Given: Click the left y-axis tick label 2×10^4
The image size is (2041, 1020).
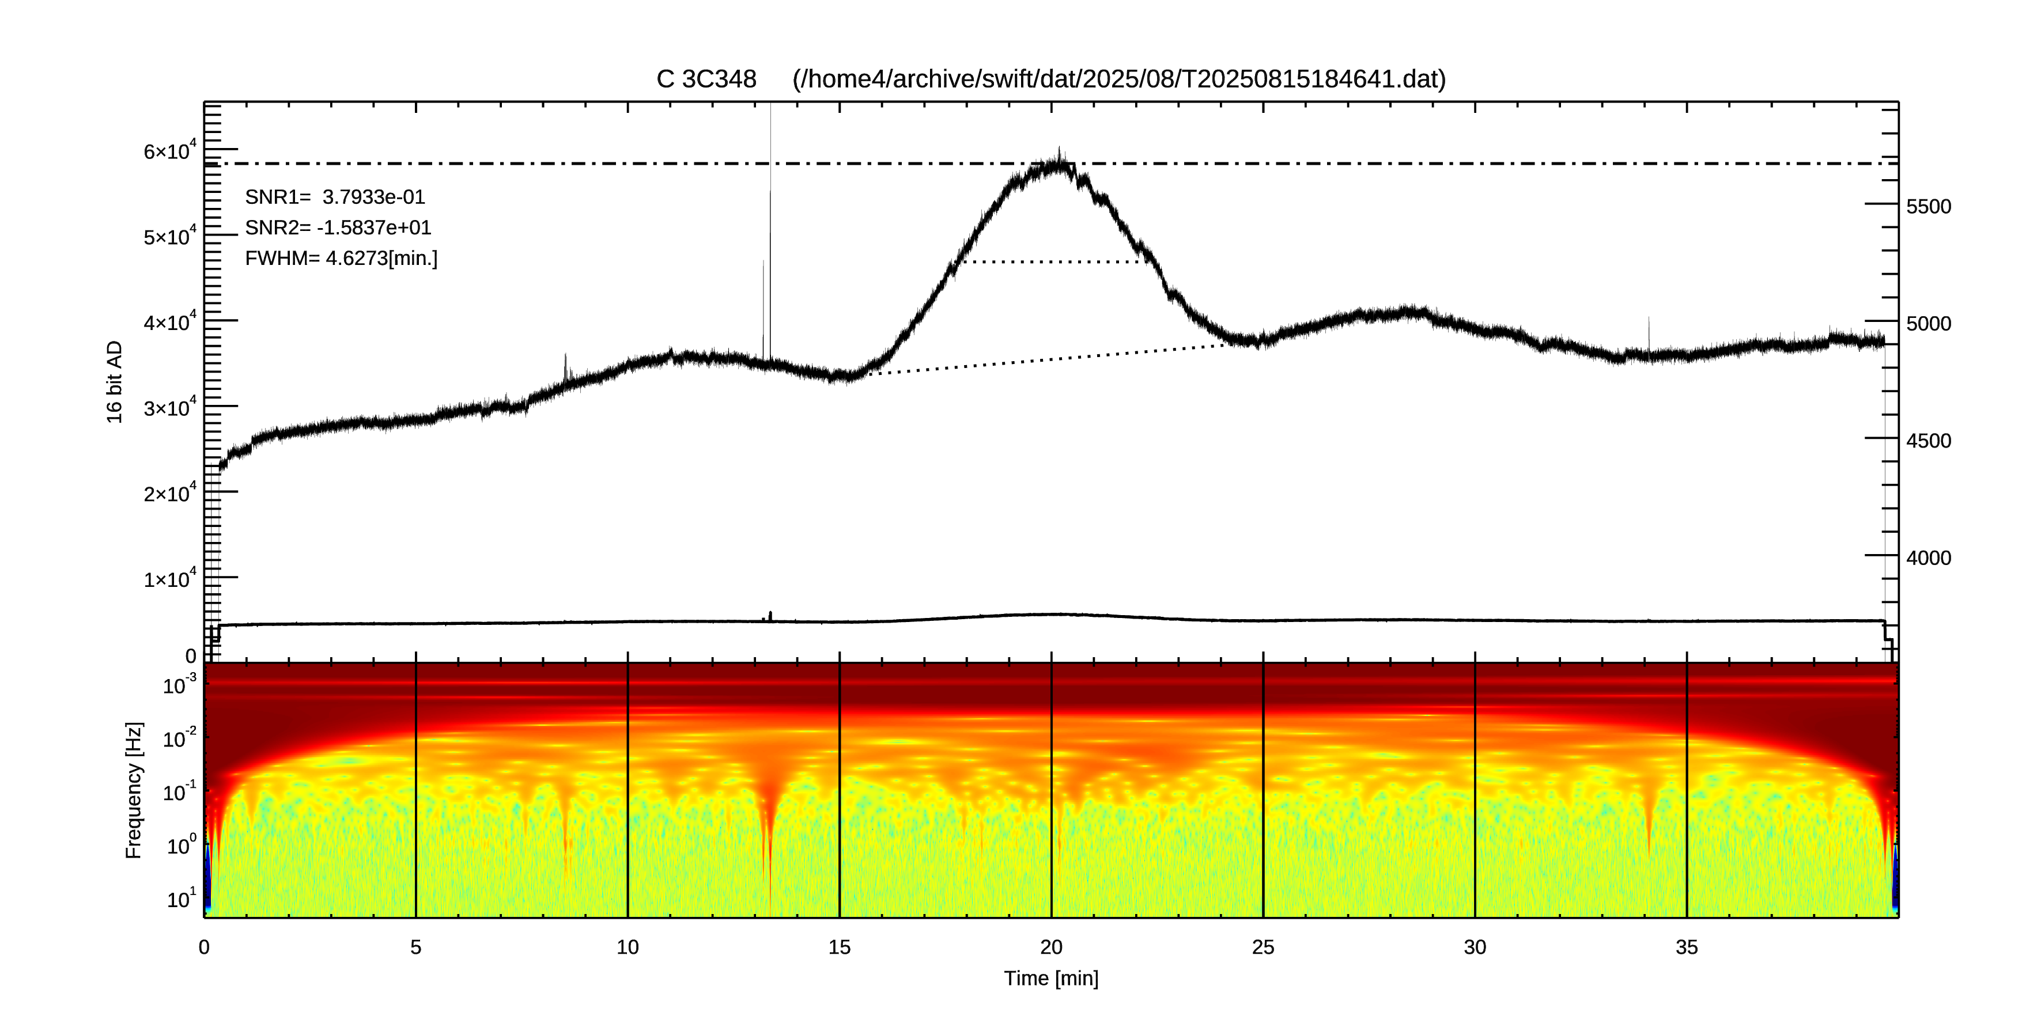Looking at the screenshot, I should (169, 492).
